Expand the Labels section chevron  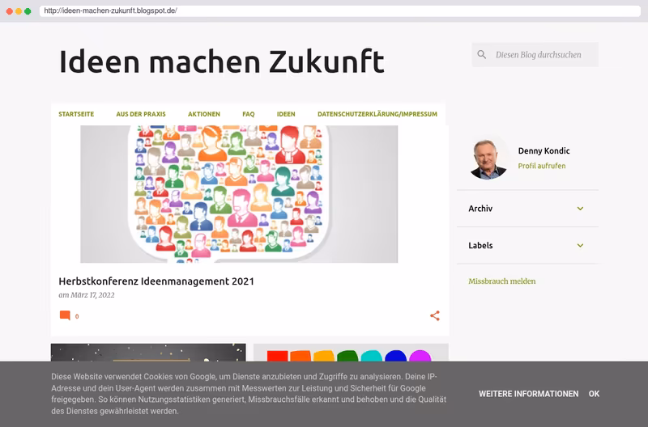(580, 246)
